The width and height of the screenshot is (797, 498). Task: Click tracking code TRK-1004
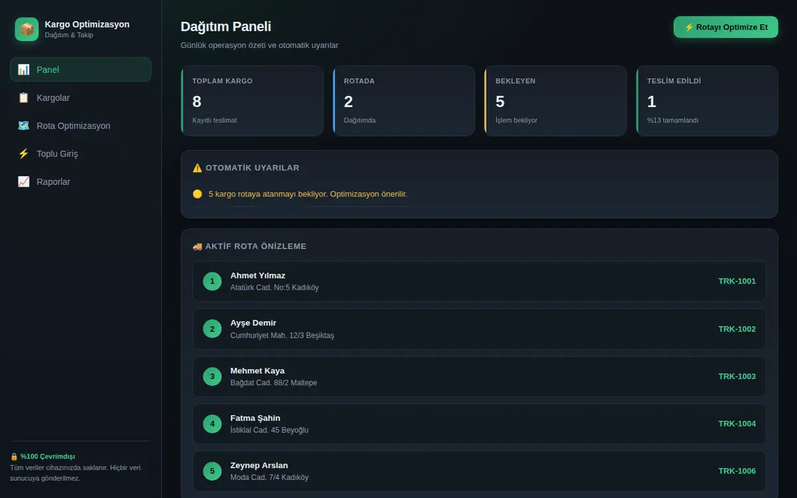point(737,424)
